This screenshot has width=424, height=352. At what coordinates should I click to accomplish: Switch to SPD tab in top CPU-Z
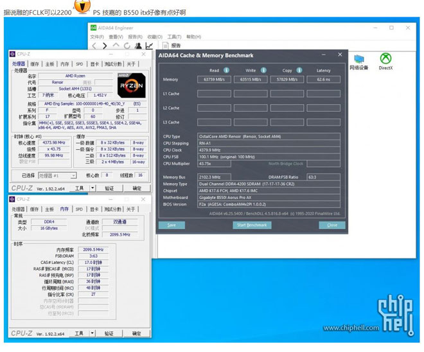[x=79, y=64]
